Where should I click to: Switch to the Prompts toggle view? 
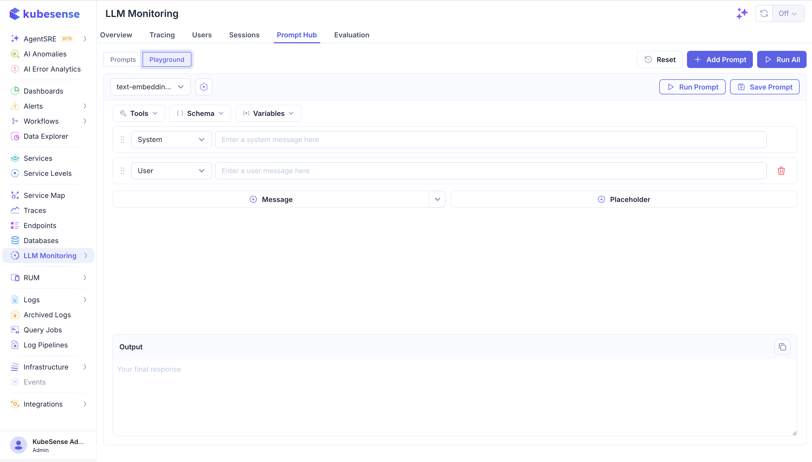coord(123,59)
